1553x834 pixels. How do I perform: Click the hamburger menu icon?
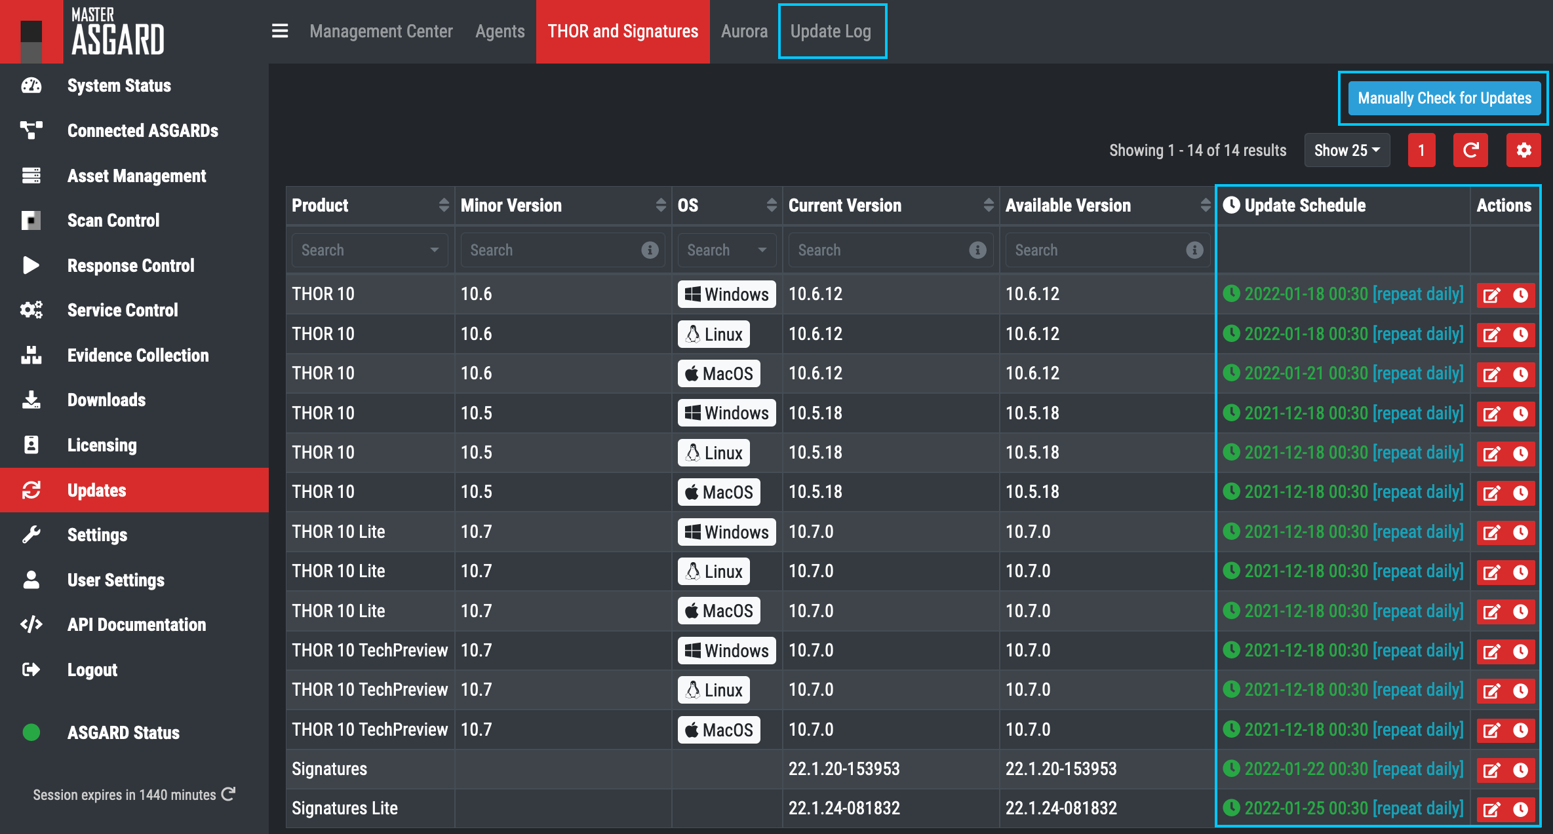pyautogui.click(x=280, y=31)
